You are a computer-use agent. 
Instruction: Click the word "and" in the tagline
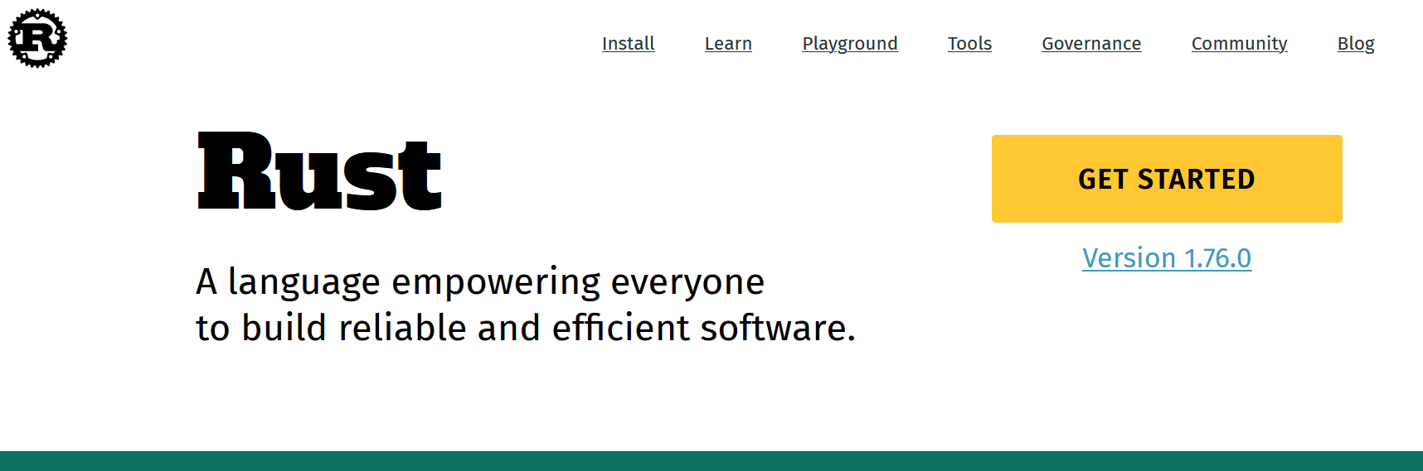point(508,328)
